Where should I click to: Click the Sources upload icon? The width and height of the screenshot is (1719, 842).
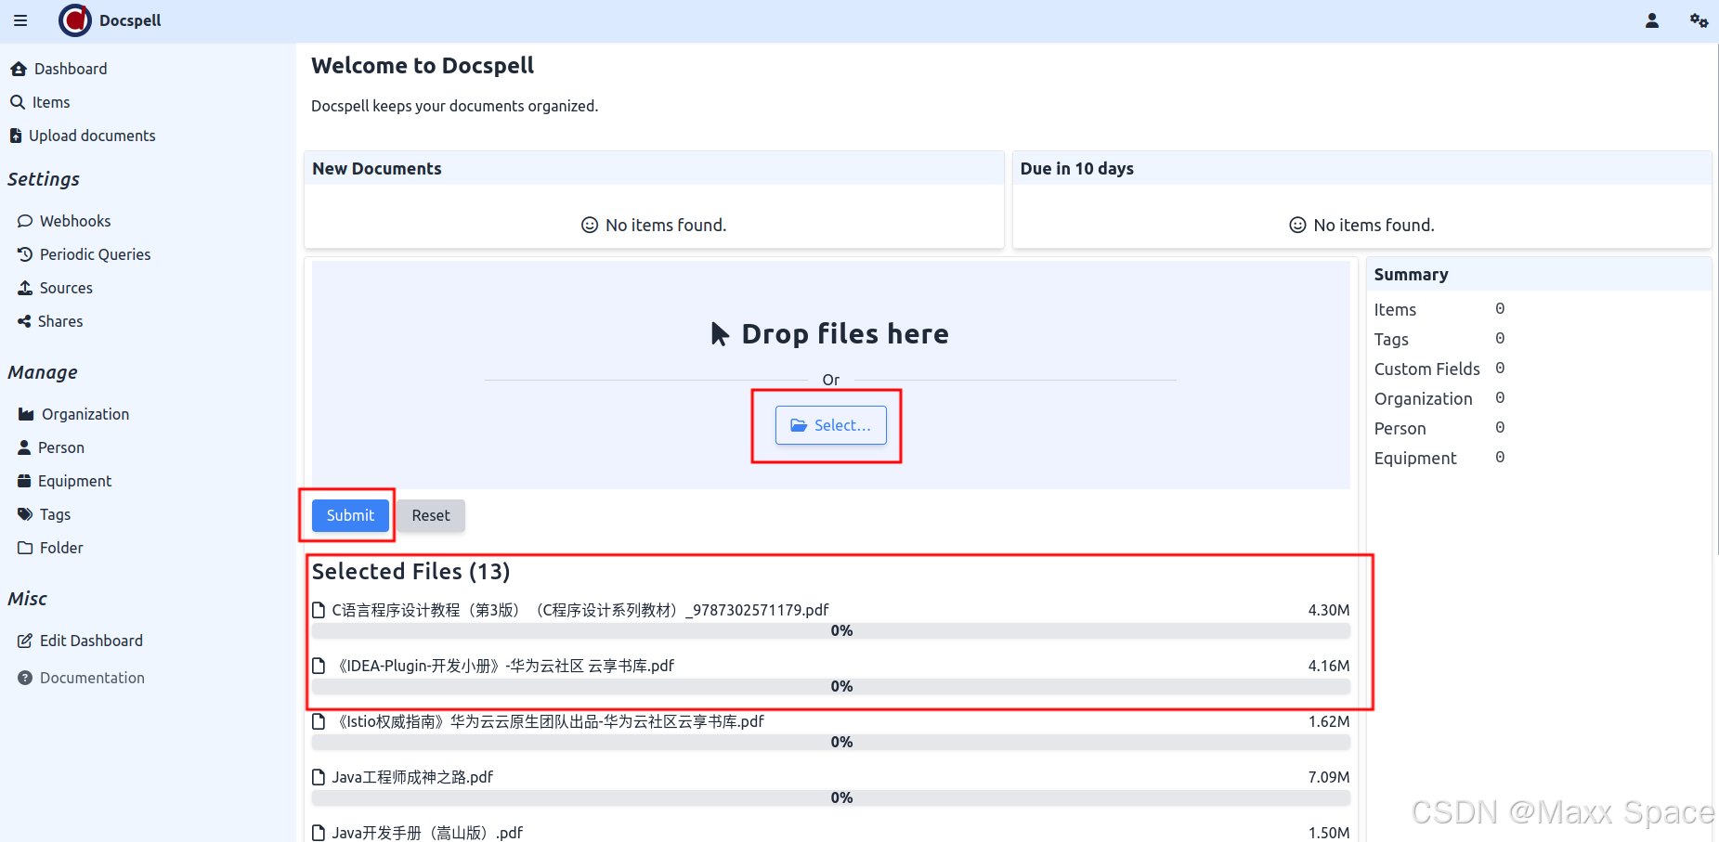[x=25, y=288]
